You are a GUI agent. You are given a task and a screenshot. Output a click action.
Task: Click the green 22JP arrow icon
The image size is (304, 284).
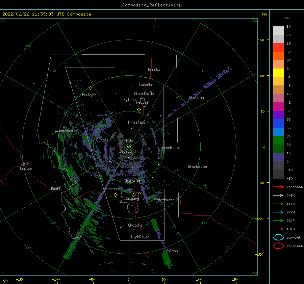point(278,221)
